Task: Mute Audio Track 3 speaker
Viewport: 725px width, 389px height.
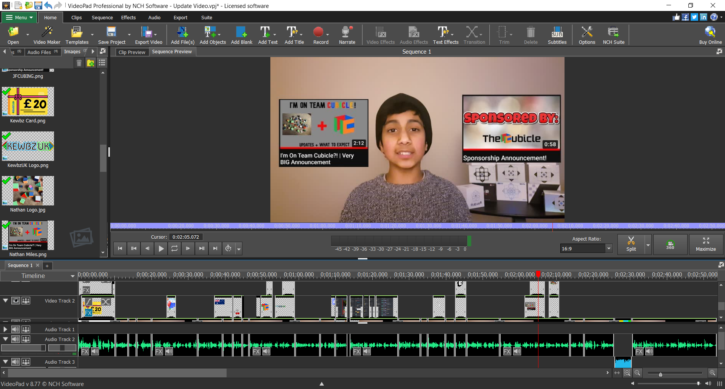Action: pyautogui.click(x=15, y=362)
